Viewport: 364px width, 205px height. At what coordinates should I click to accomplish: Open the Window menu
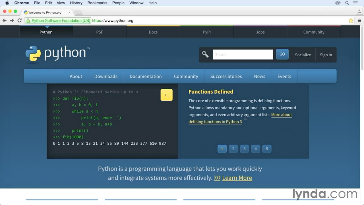click(136, 3)
